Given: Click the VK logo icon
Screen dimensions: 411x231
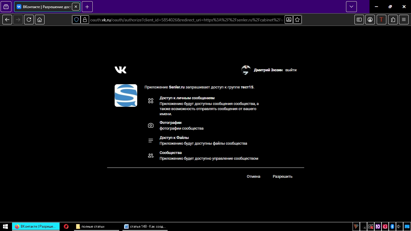Looking at the screenshot, I should (120, 70).
